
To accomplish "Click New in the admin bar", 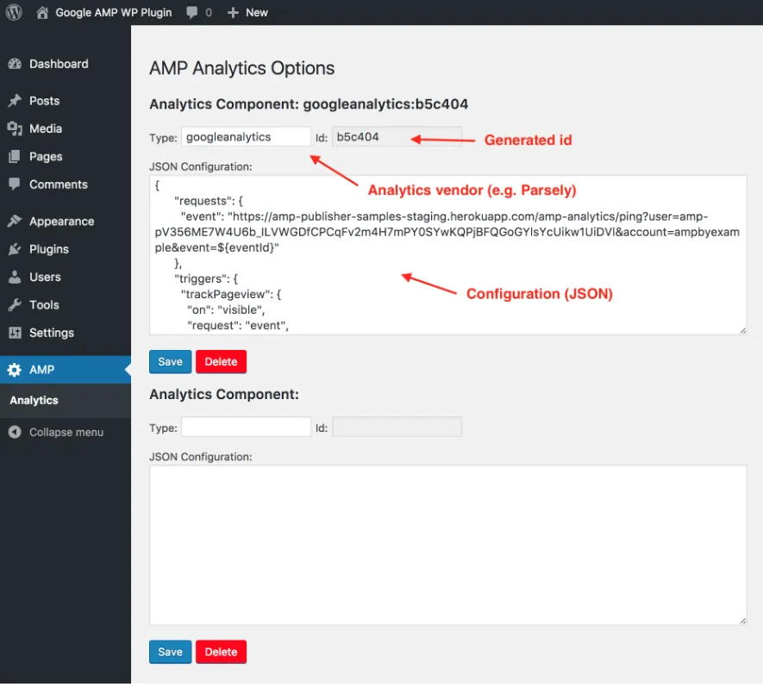I will [x=256, y=13].
